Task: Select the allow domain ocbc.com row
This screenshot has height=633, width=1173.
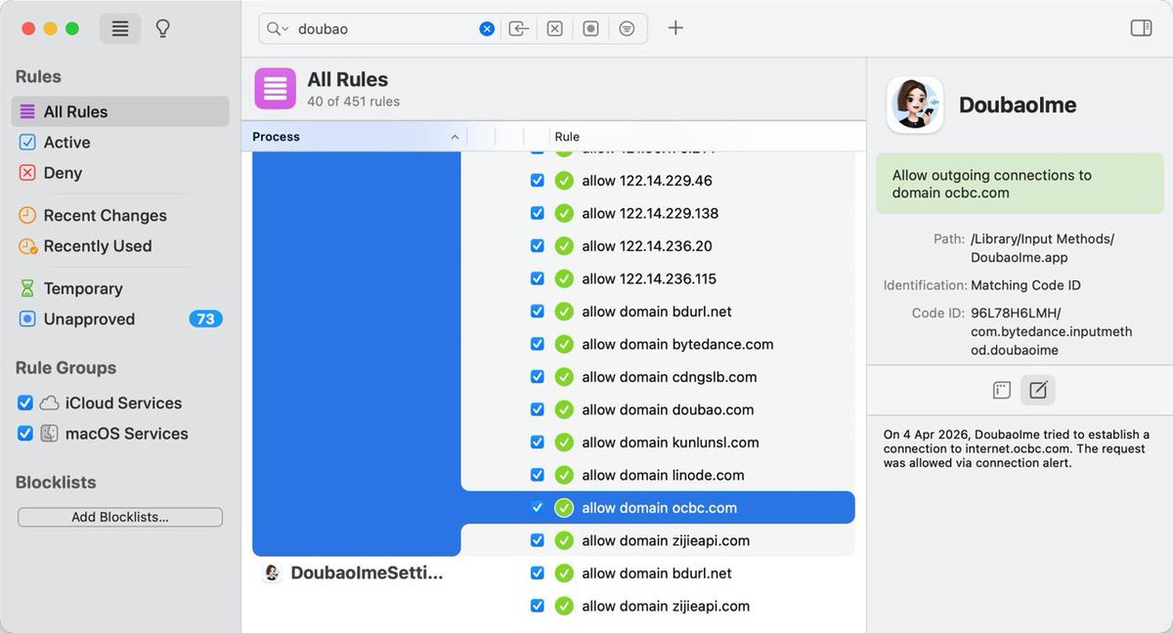Action: coord(658,507)
